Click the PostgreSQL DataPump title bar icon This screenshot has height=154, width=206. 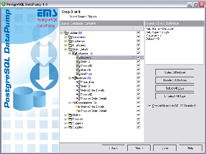click(3, 4)
